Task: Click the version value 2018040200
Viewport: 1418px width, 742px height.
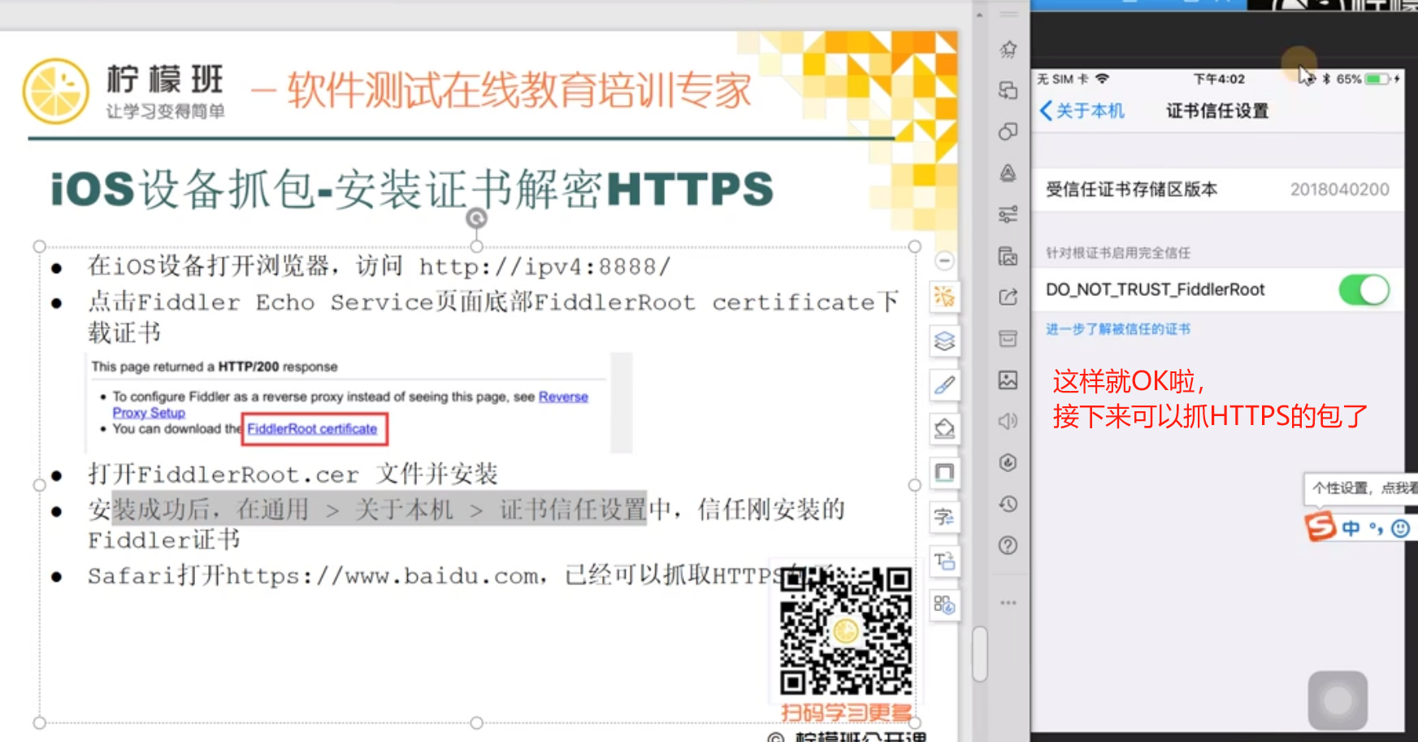Action: point(1340,189)
